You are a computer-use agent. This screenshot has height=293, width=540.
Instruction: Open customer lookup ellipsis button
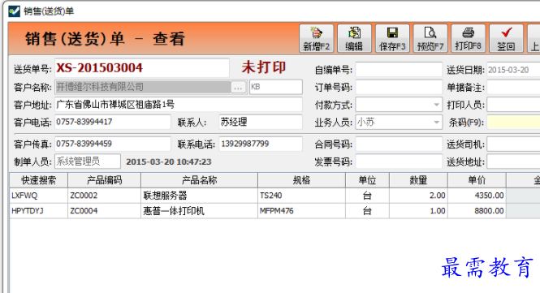(x=238, y=87)
